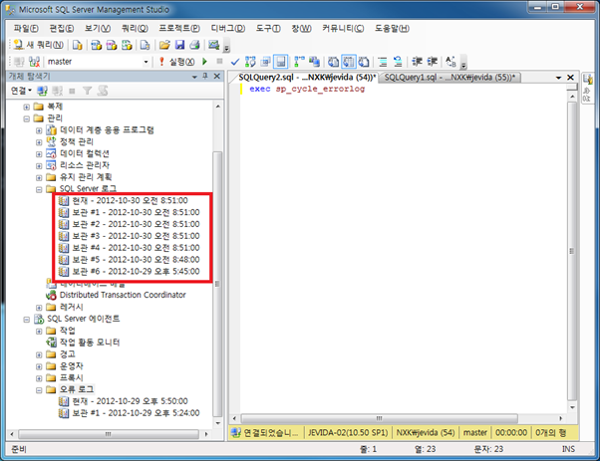600x461 pixels.
Task: Select the SQLQuery2.sql tab
Action: coord(307,78)
